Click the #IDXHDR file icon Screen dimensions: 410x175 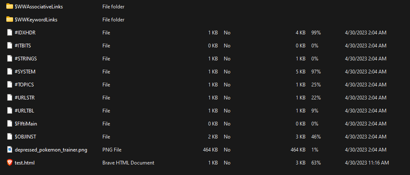tap(10, 32)
